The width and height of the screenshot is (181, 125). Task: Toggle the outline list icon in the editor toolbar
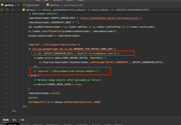[2, 10]
